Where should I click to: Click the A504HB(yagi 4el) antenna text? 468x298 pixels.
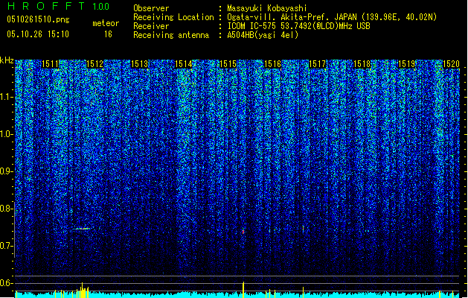pos(263,35)
